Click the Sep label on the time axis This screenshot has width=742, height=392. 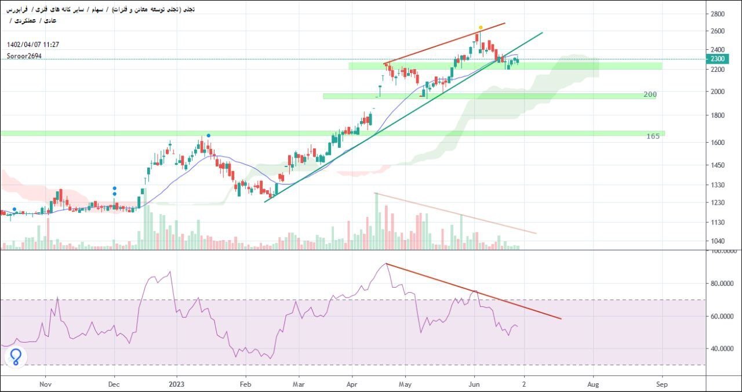coord(661,384)
